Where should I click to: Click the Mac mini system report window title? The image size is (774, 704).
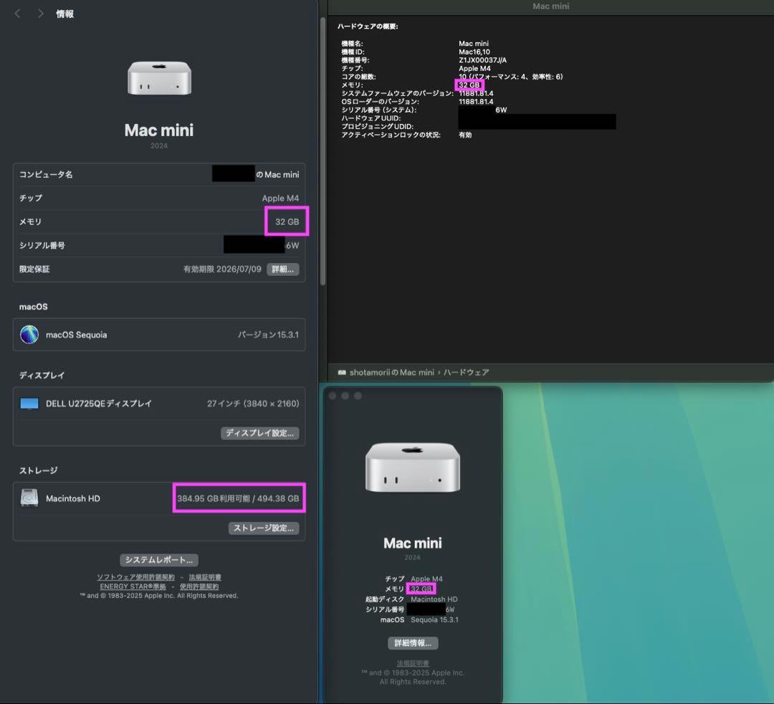click(551, 6)
